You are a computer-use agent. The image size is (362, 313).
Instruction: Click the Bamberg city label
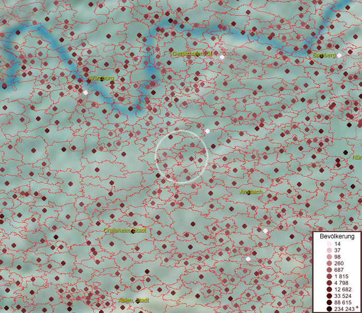(x=324, y=55)
